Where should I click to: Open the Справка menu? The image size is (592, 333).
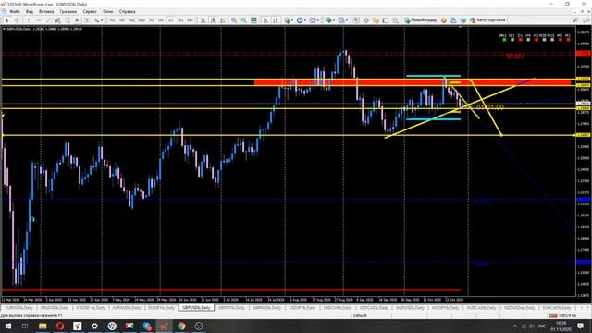(128, 12)
